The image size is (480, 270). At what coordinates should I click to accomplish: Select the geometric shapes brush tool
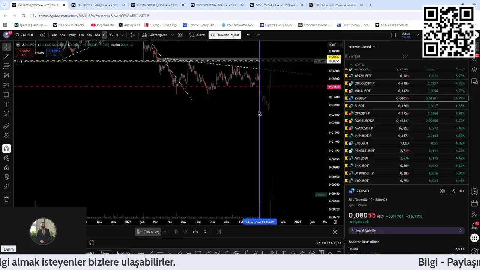click(6, 94)
